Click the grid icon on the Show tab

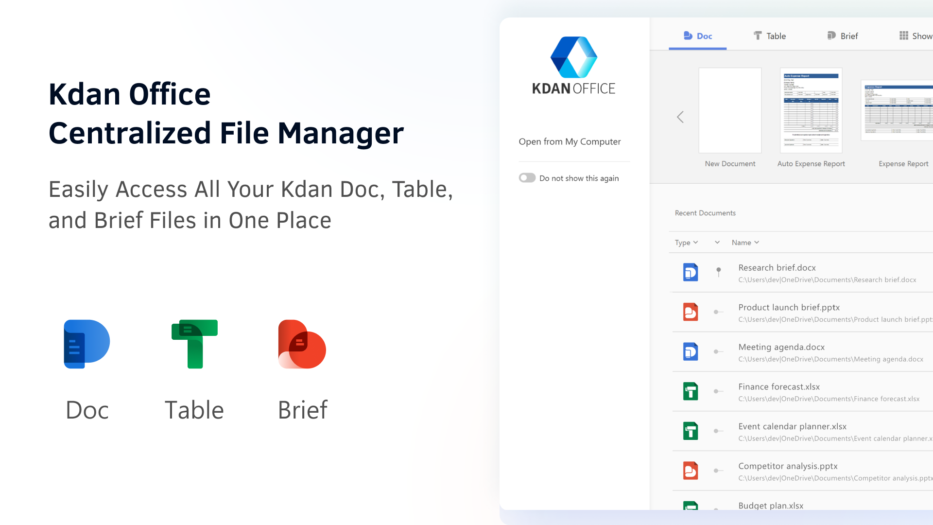pos(903,35)
